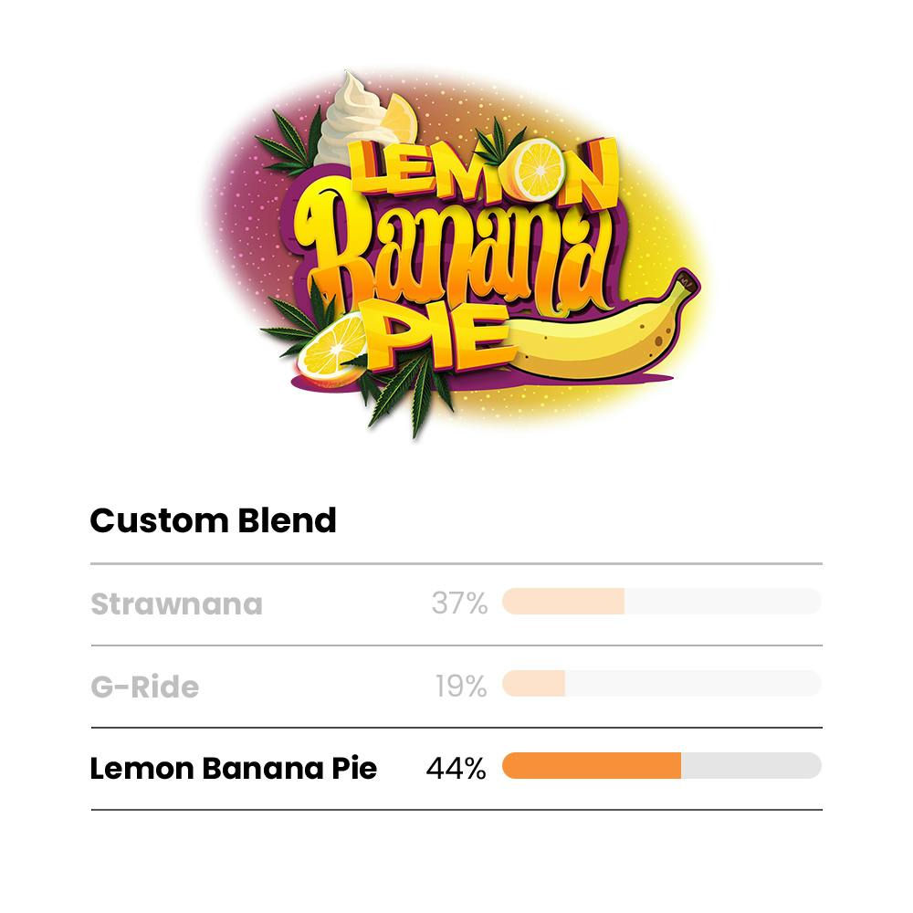Click the Strawnana percentage bar
The width and height of the screenshot is (913, 913).
coord(661,602)
